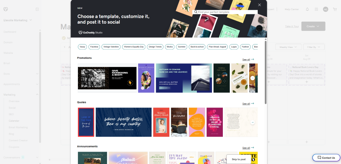Viewport: 341px width, 164px height.
Task: Choose the 'Give Kickboxing a Shot' template
Action: point(107,79)
